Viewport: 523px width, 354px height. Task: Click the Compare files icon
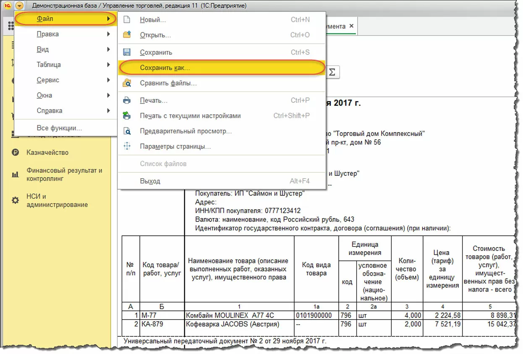coord(127,83)
